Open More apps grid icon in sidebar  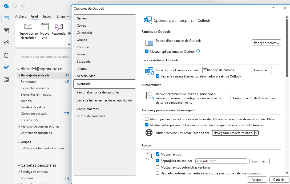(x=6, y=80)
